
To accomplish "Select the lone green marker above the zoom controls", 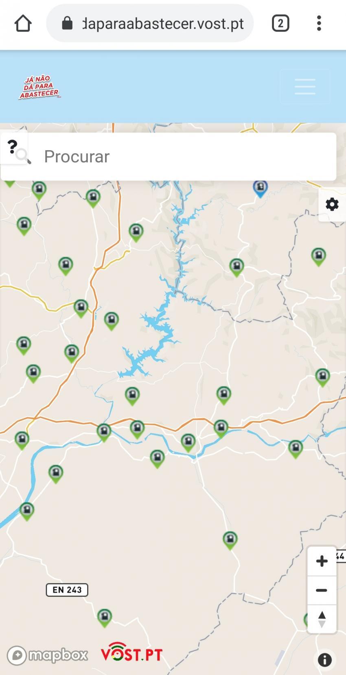I will (x=230, y=541).
